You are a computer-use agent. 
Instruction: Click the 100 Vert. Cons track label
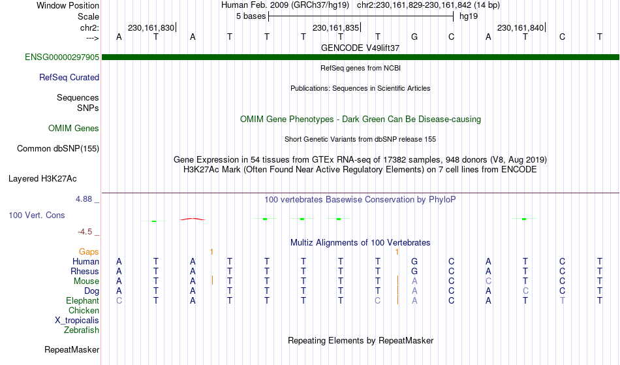point(37,215)
